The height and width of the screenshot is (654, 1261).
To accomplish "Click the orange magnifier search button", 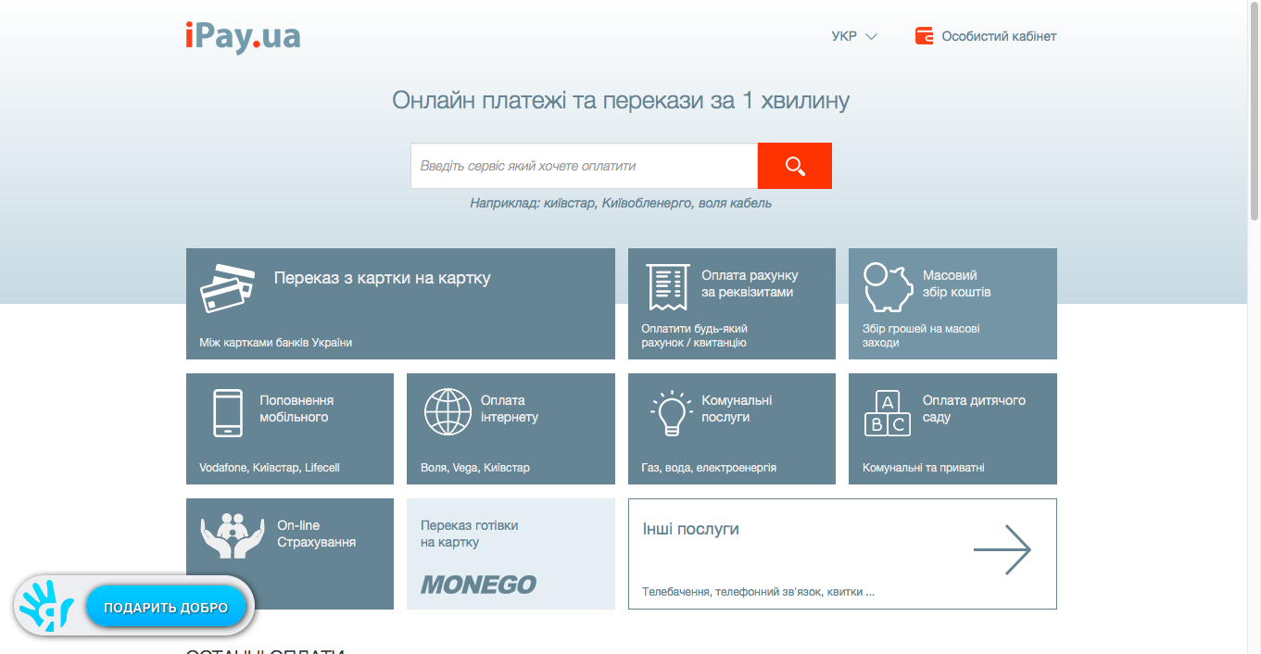I will [794, 166].
